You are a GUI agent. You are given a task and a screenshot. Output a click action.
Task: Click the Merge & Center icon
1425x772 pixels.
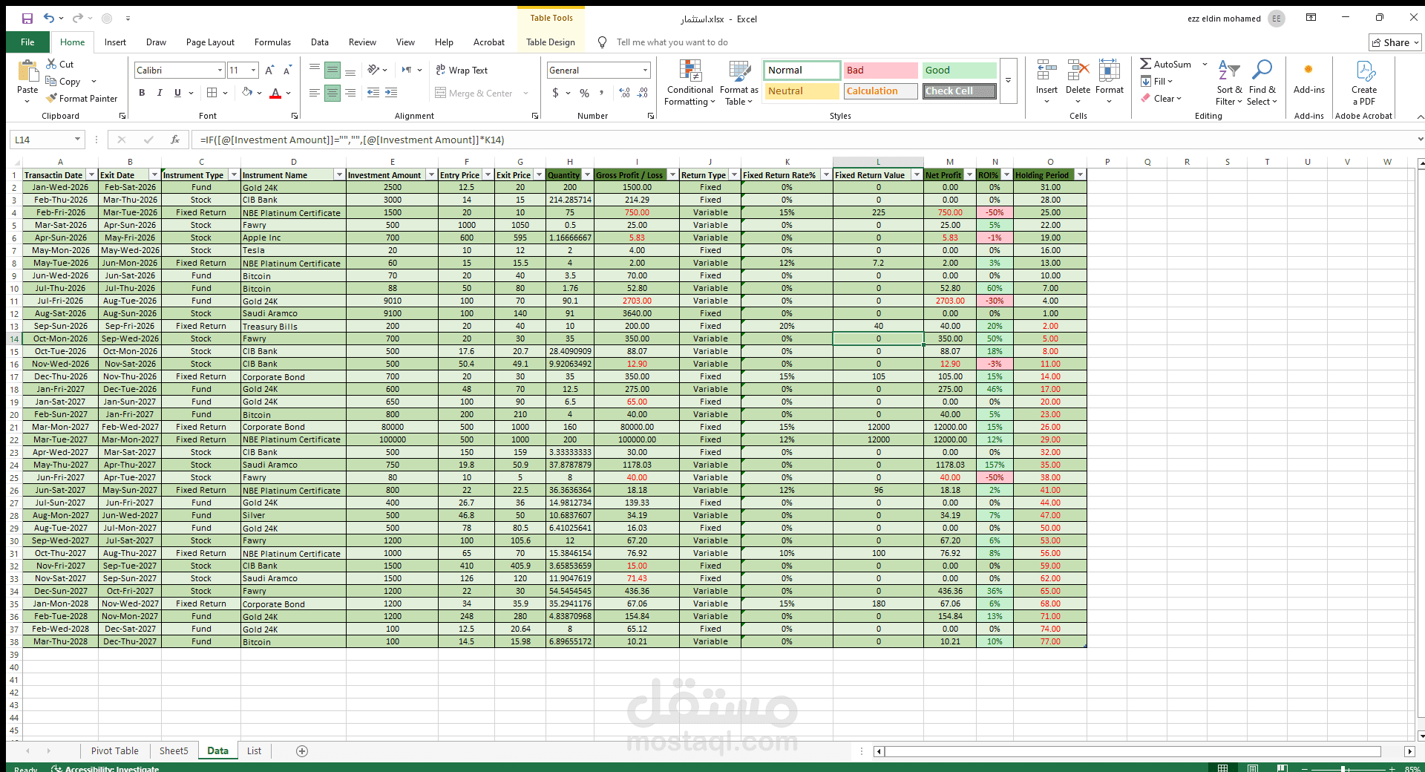[x=474, y=92]
